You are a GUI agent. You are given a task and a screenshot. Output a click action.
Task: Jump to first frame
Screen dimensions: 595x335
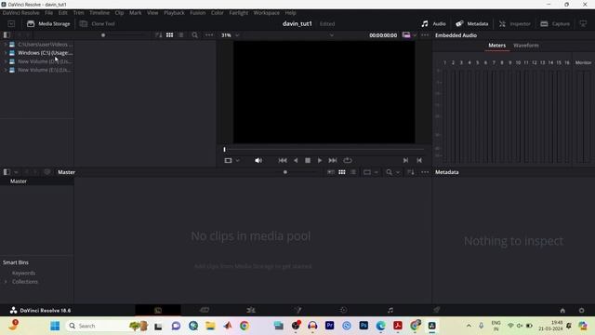click(283, 160)
